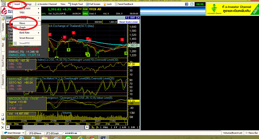Expand the Foreign submenu
Image resolution: width=259 pixels, height=139 pixels.
click(27, 18)
